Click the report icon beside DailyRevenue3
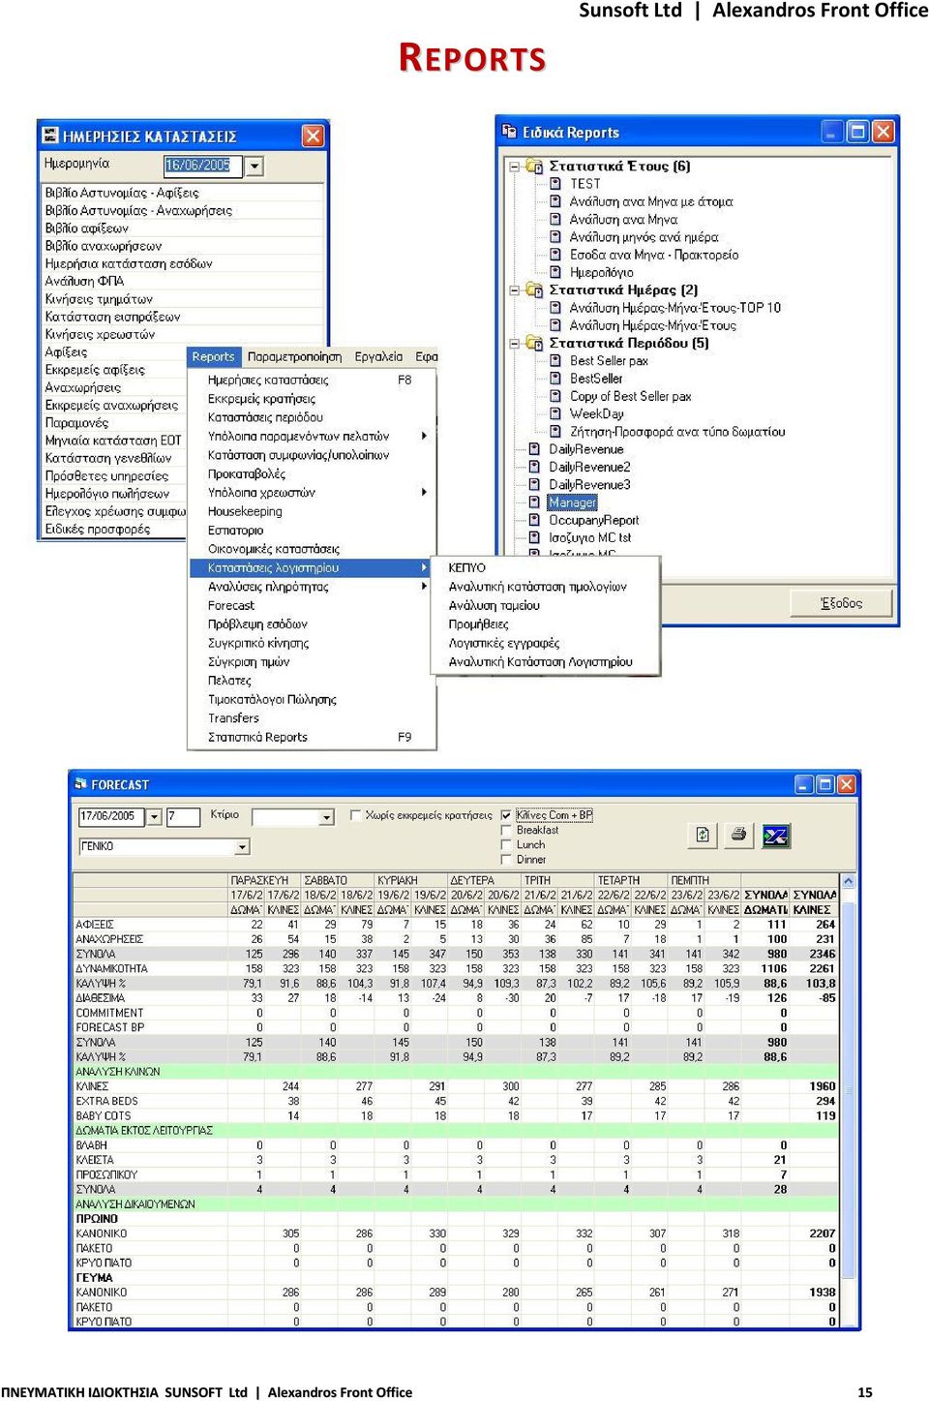Image resolution: width=929 pixels, height=1401 pixels. click(534, 484)
